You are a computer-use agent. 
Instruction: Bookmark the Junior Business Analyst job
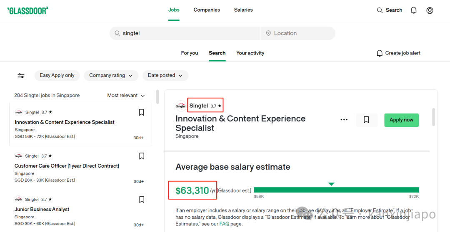[x=142, y=200]
